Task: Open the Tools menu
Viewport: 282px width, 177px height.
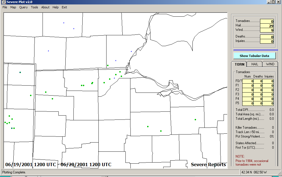Action: 34,7
